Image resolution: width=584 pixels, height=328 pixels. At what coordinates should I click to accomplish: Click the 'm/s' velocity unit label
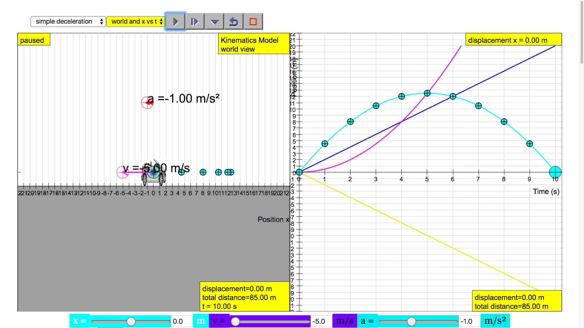[x=344, y=321]
